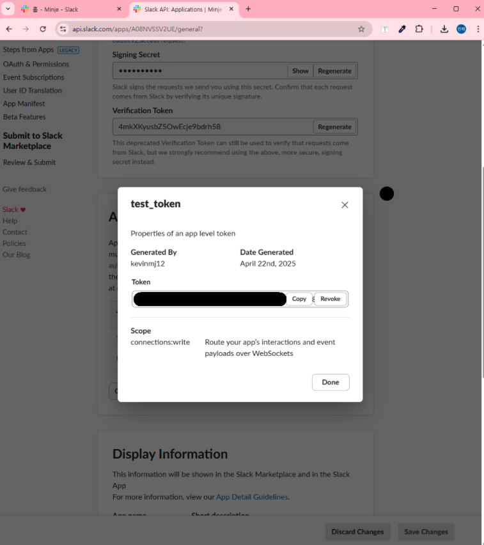This screenshot has width=484, height=545.
Task: Click the eyedropper extension icon
Action: pos(402,29)
